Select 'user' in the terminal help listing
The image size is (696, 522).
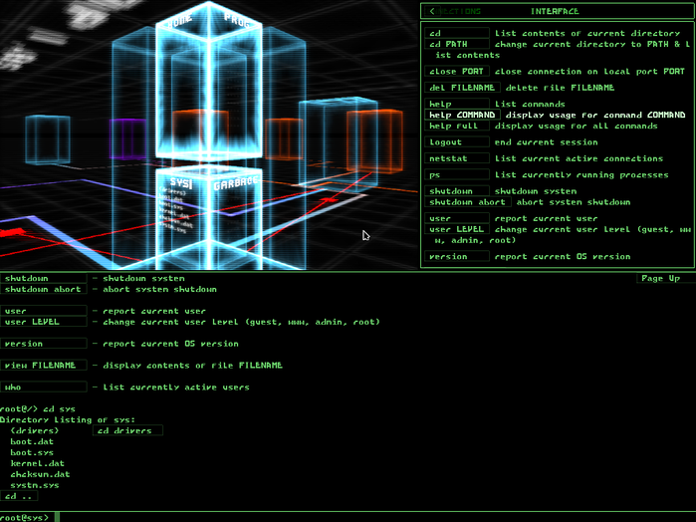44,311
